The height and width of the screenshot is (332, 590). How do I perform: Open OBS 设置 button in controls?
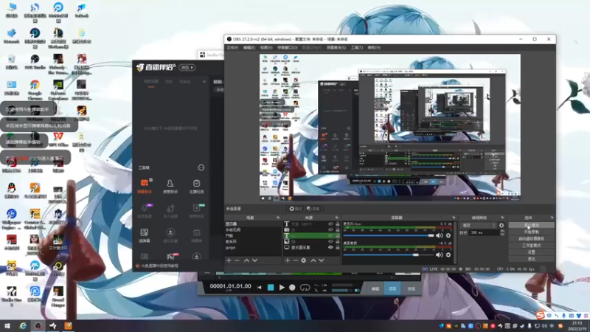(531, 252)
